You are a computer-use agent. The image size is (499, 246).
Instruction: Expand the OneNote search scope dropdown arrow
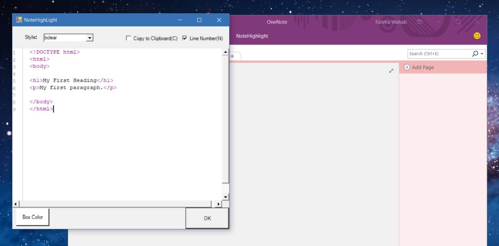tap(482, 54)
